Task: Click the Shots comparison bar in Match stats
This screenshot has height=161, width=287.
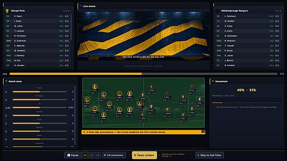Action: coord(39,91)
